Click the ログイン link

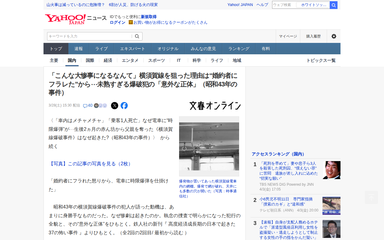(118, 22)
